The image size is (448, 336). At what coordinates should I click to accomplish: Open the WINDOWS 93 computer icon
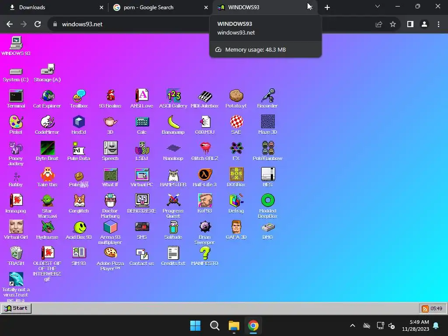click(x=16, y=46)
